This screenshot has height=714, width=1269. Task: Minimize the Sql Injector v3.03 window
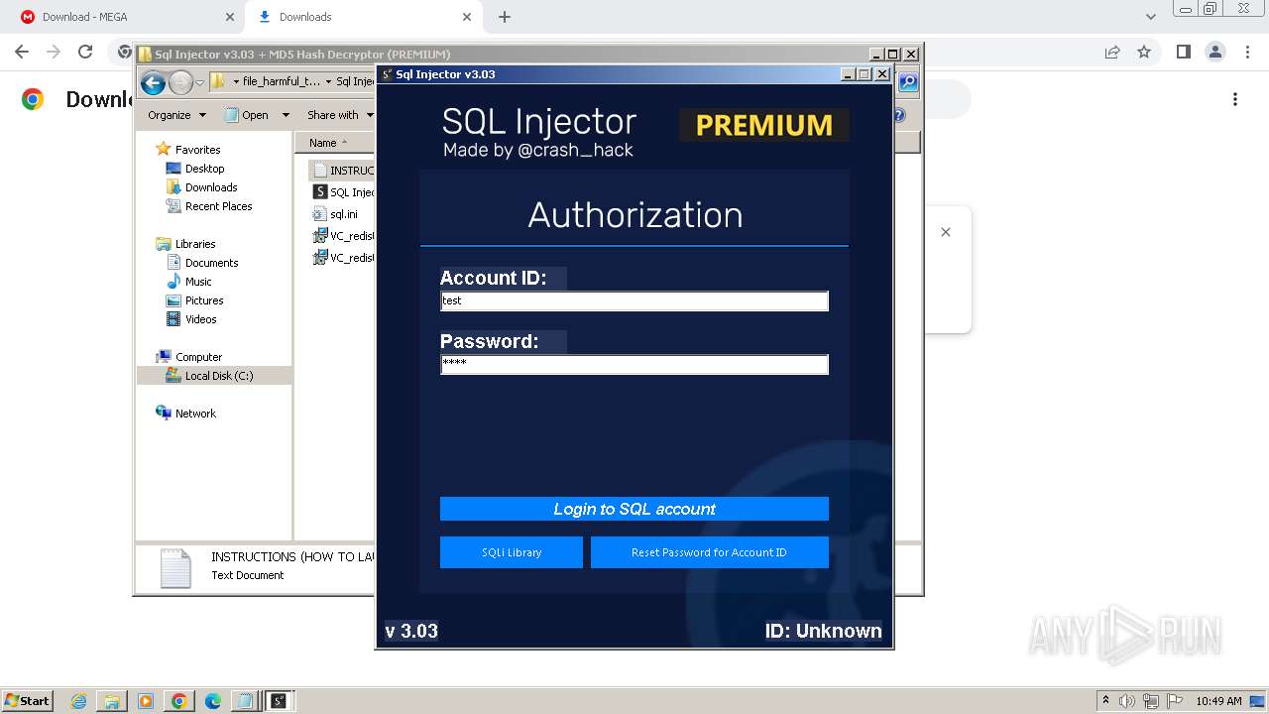pos(848,74)
